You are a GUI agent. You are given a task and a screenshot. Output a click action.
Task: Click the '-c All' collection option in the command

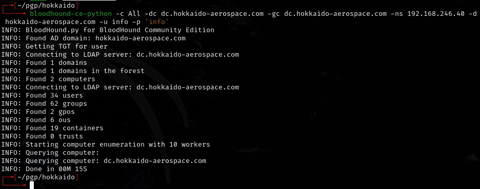click(x=128, y=14)
